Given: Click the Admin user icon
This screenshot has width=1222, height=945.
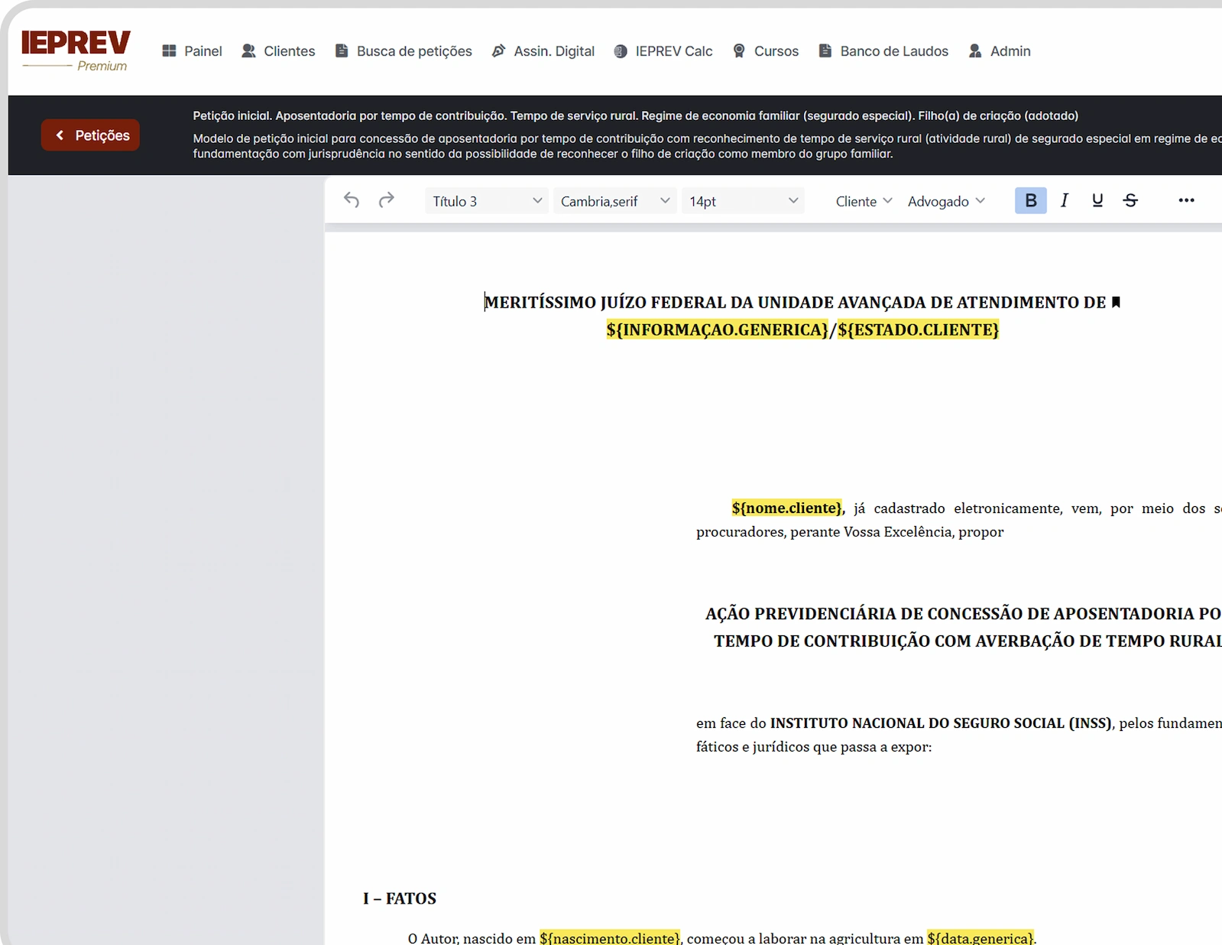Looking at the screenshot, I should pyautogui.click(x=975, y=51).
